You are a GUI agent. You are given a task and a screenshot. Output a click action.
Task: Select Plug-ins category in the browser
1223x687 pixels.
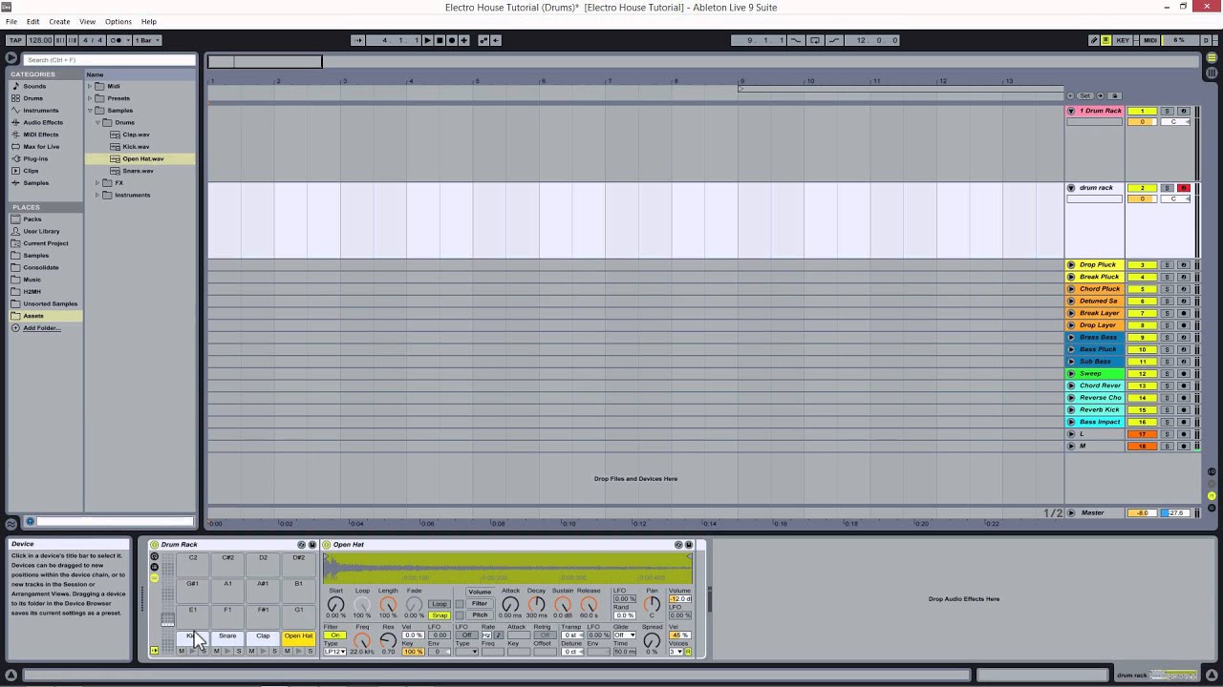pos(35,158)
